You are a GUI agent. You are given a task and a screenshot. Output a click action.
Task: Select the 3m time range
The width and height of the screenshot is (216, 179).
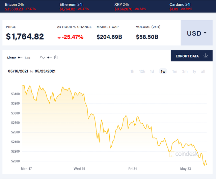coord(185,72)
